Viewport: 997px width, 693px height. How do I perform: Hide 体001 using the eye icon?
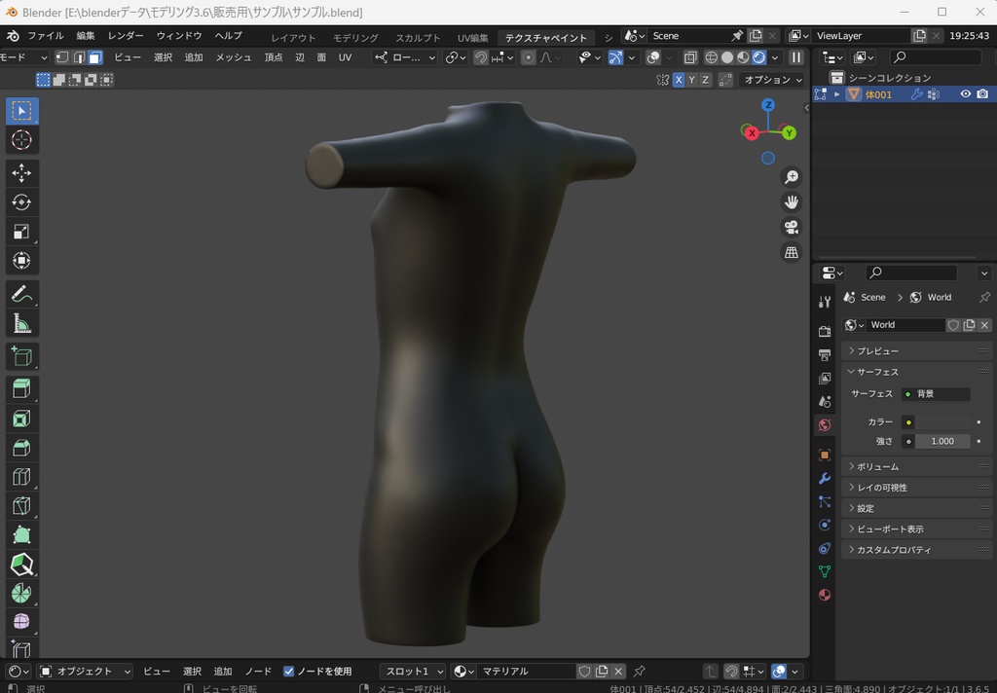[x=966, y=94]
